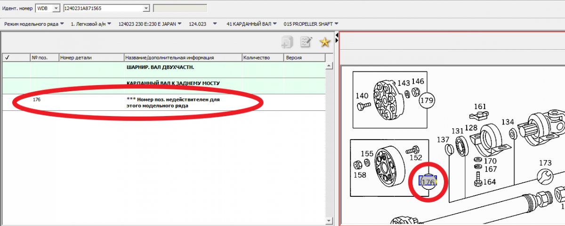Click the 'Количество' column header
The height and width of the screenshot is (226, 565).
click(263, 58)
